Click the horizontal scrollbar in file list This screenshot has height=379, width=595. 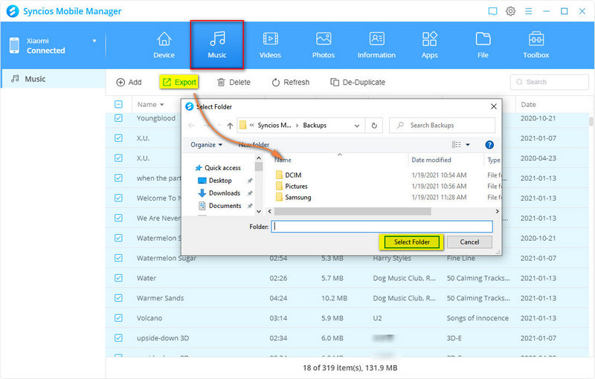353,211
